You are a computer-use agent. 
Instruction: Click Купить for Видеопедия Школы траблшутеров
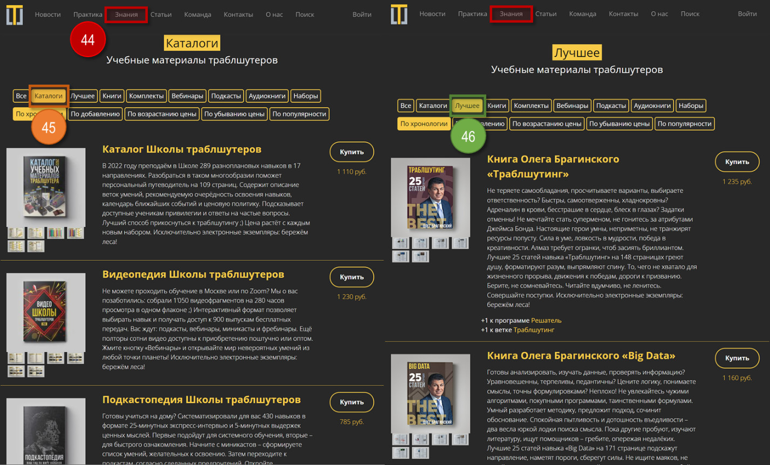click(352, 277)
